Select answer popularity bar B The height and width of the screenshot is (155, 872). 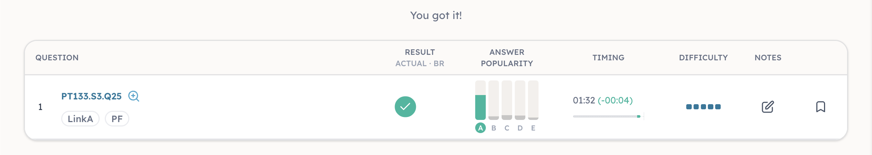(494, 100)
